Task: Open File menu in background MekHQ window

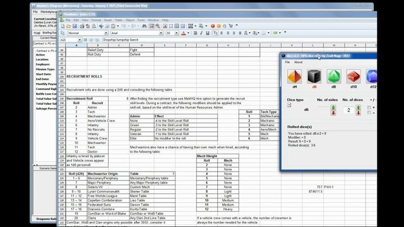Action: [35, 12]
